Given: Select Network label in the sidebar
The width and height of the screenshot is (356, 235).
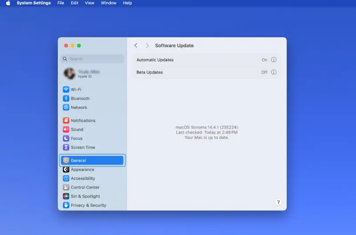Looking at the screenshot, I should pos(79,108).
